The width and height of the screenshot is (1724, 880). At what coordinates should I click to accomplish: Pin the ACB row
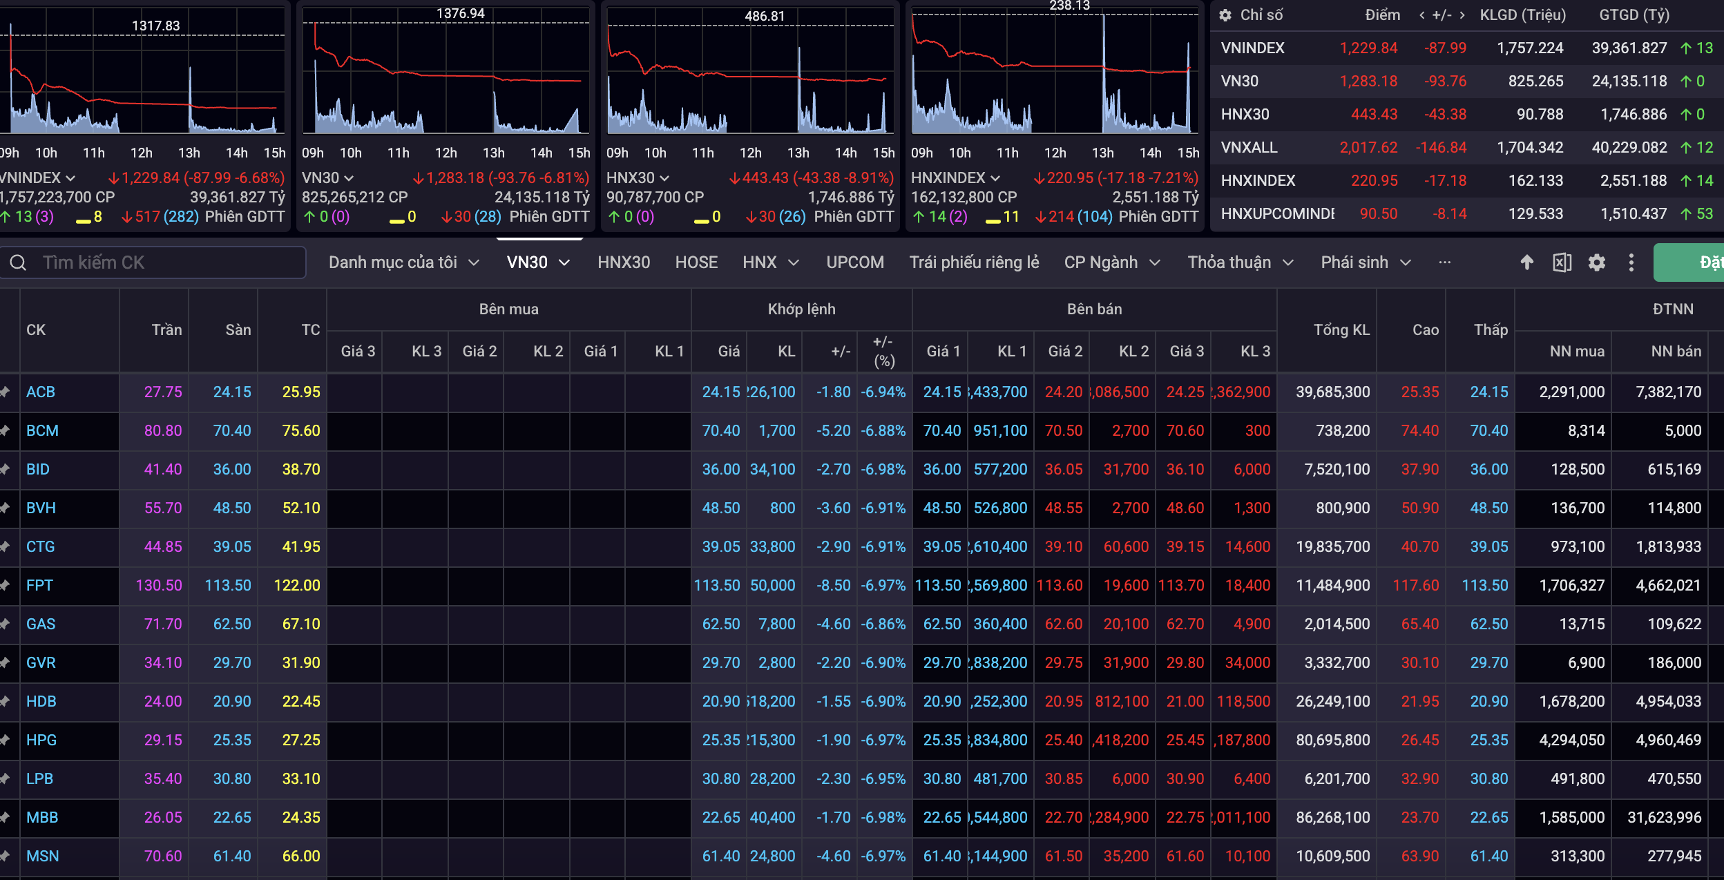(5, 392)
